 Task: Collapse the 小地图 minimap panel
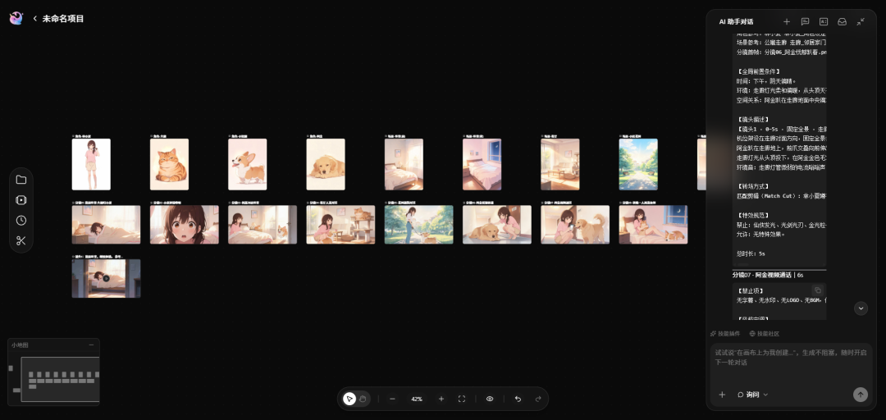click(x=92, y=345)
